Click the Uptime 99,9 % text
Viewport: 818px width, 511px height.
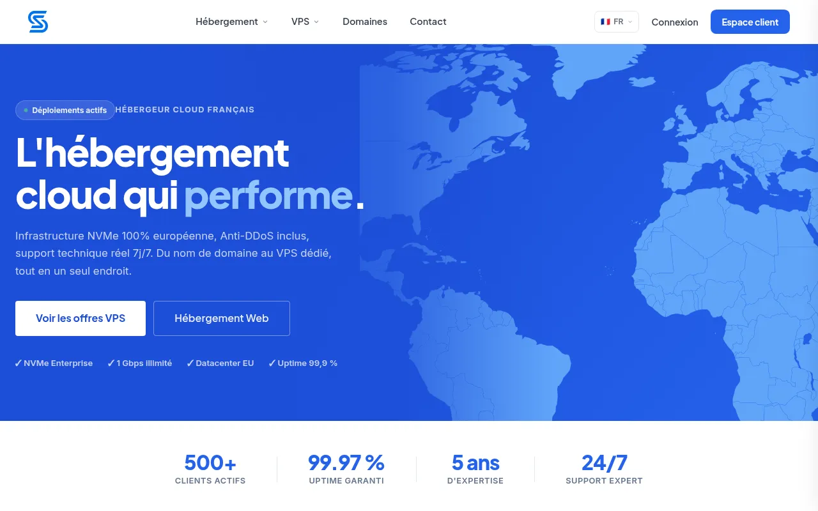303,363
